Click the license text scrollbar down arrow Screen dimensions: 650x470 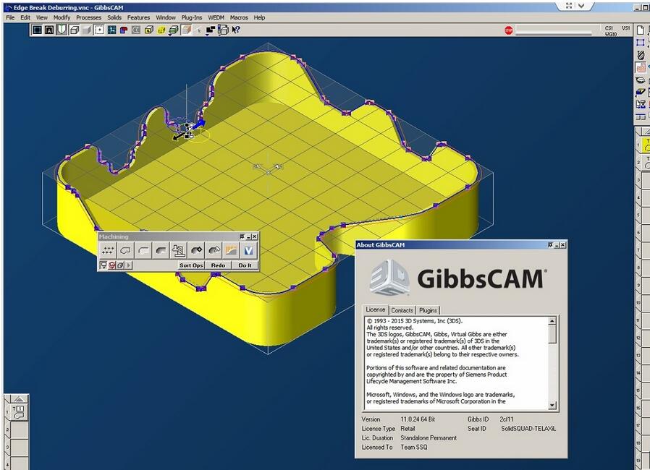(552, 406)
